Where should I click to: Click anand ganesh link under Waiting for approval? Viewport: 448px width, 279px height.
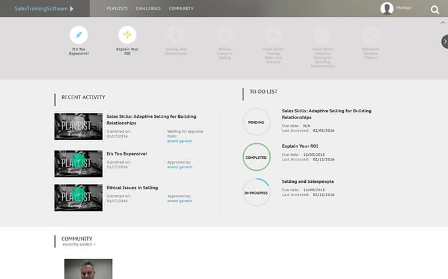pyautogui.click(x=179, y=141)
